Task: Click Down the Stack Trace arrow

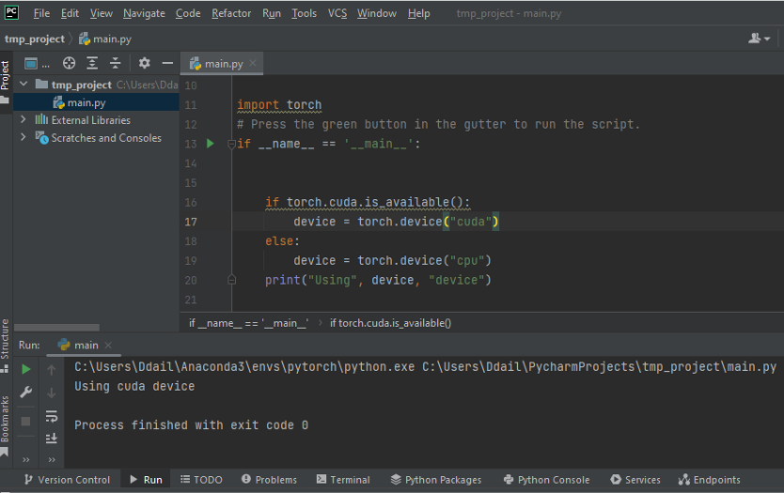Action: 51,393
